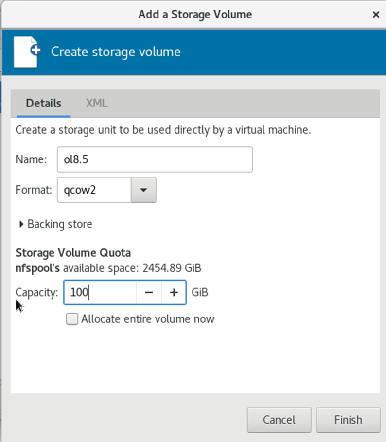This screenshot has height=442, width=386.
Task: Click the Capacity value field
Action: 100,292
